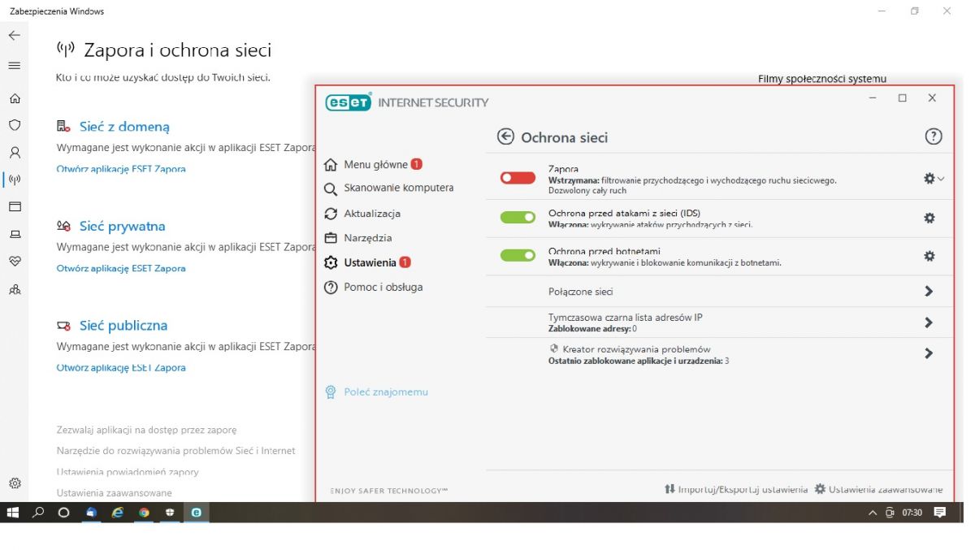Open settings gear for Ochrona przed atakami (IDS)

[929, 218]
